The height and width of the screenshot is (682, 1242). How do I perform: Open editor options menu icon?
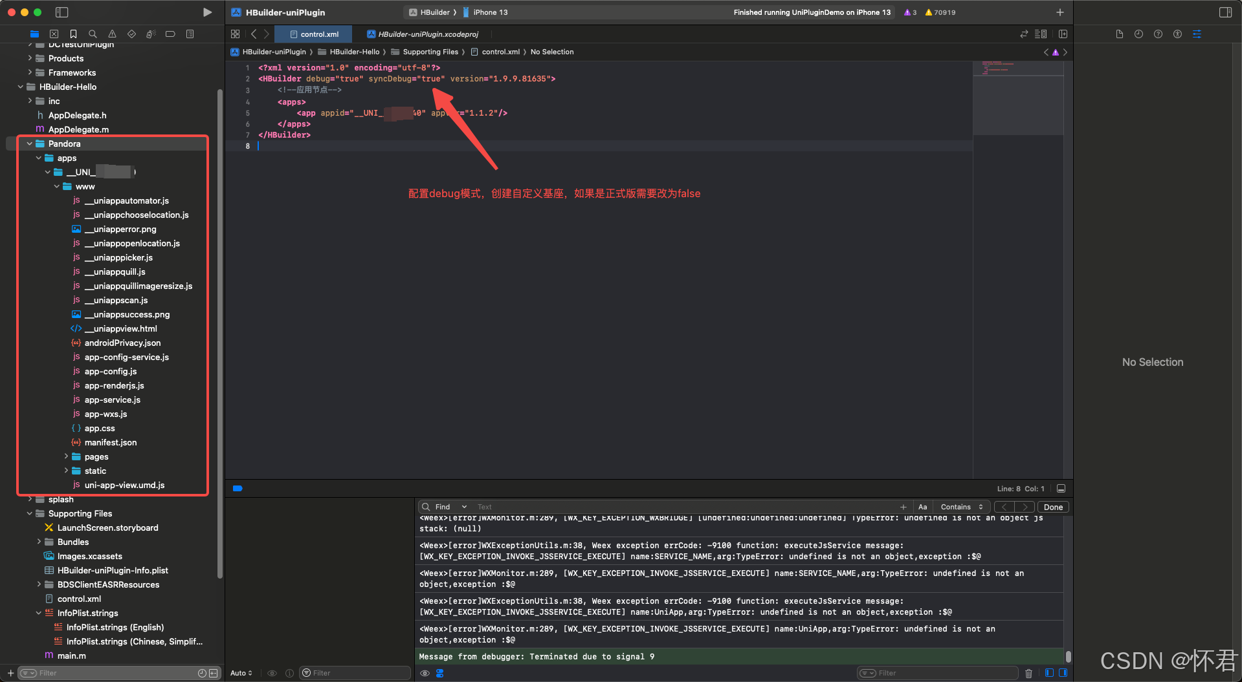1041,34
